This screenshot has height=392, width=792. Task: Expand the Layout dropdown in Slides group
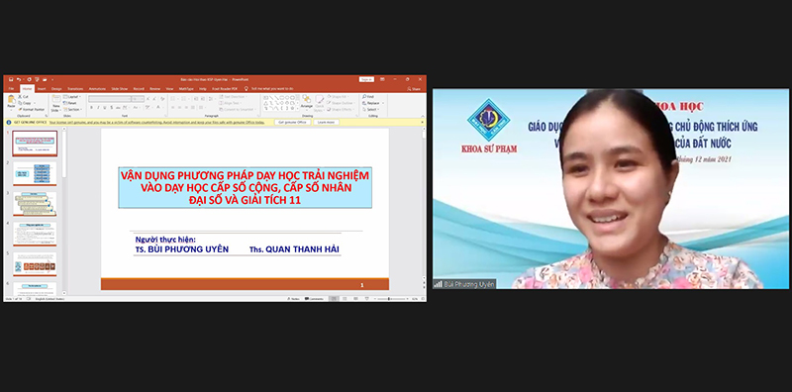pyautogui.click(x=72, y=96)
